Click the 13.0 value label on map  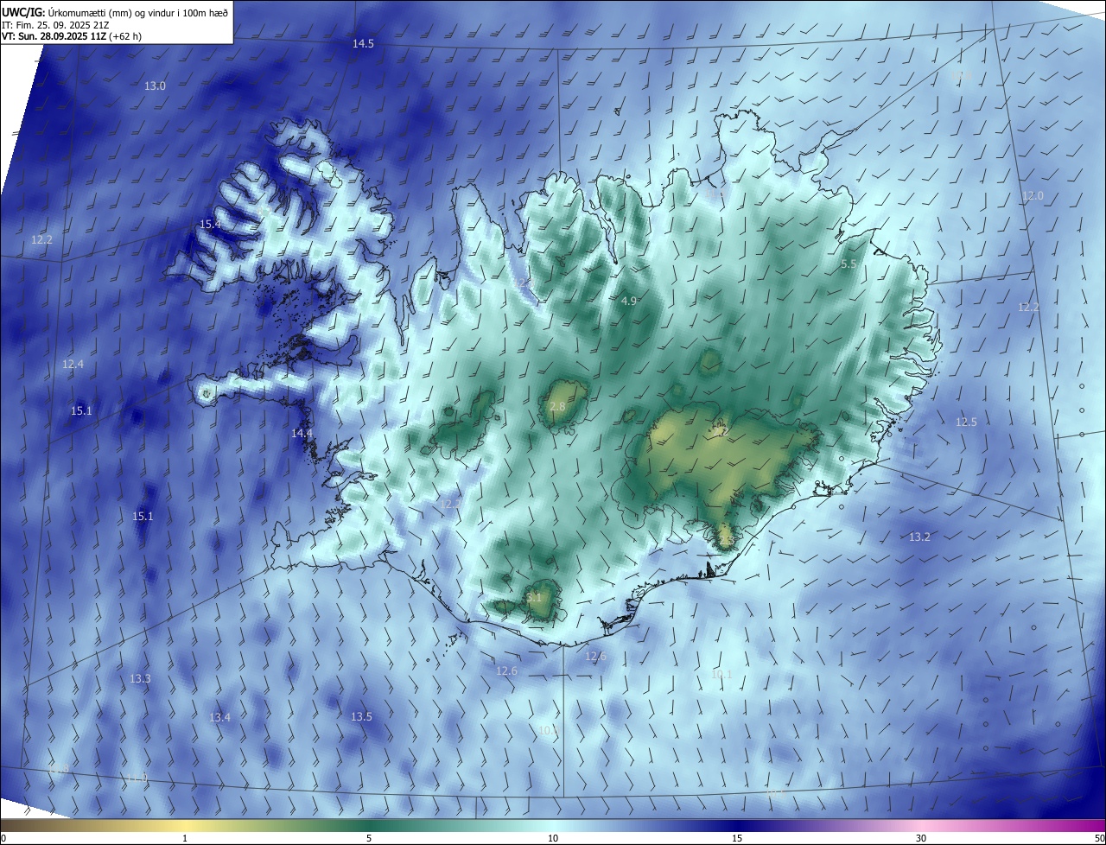155,86
